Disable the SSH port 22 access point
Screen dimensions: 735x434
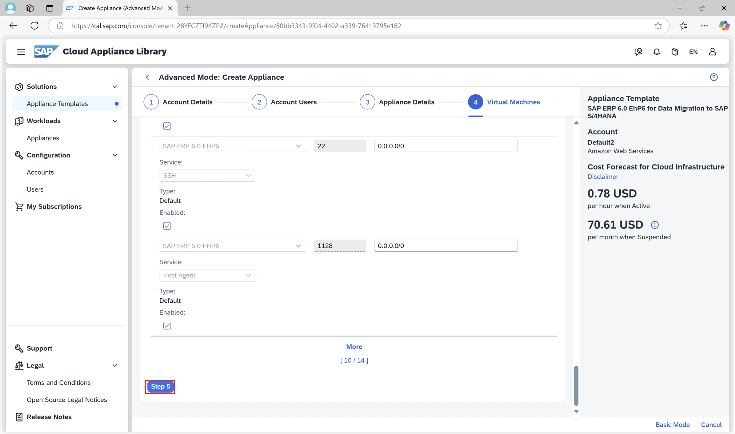(167, 226)
